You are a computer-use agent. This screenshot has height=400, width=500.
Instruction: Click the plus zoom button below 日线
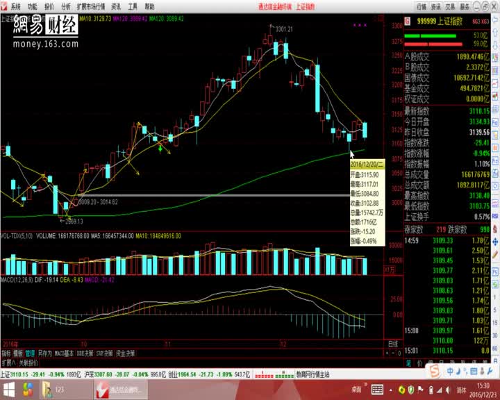pyautogui.click(x=387, y=353)
